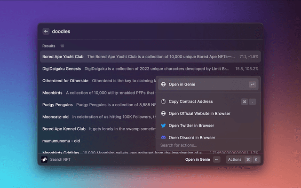Click the Twitter bird icon in the action menu
This screenshot has width=301, height=188.
pyautogui.click(x=163, y=125)
